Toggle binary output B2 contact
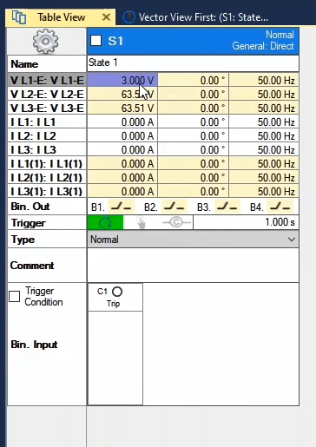 click(174, 207)
